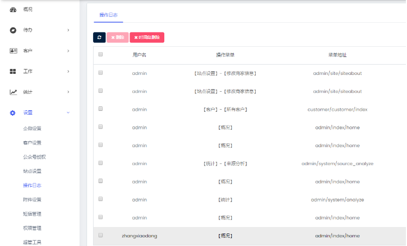Open the 概况 dashboard gauge icon
The image size is (407, 246).
13,10
